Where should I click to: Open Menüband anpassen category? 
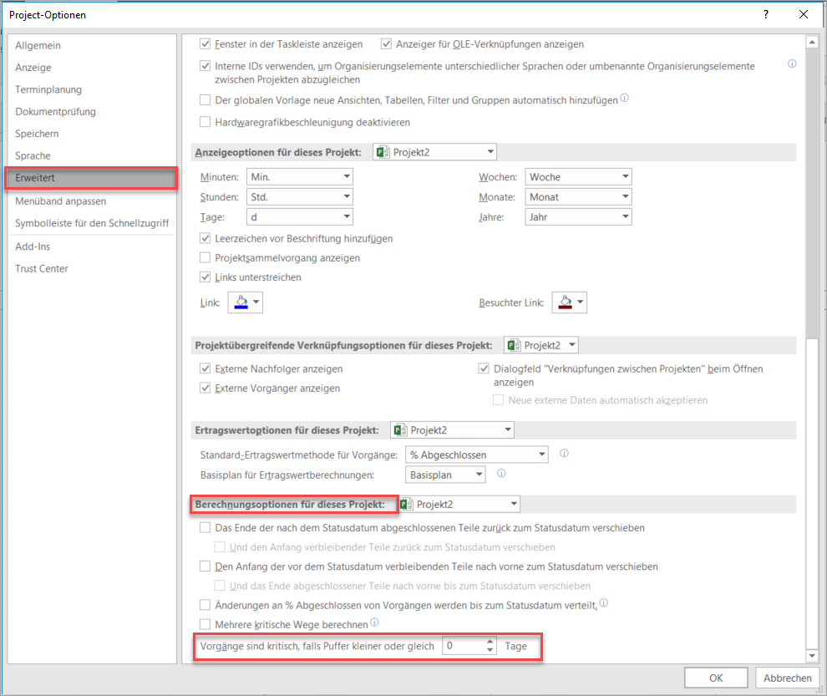(x=60, y=201)
